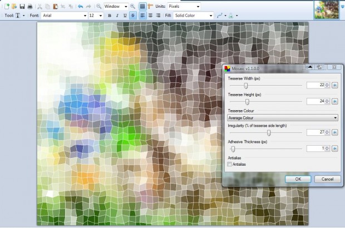345x228 pixels.
Task: Click the Print icon in toolbar
Action: (x=30, y=6)
